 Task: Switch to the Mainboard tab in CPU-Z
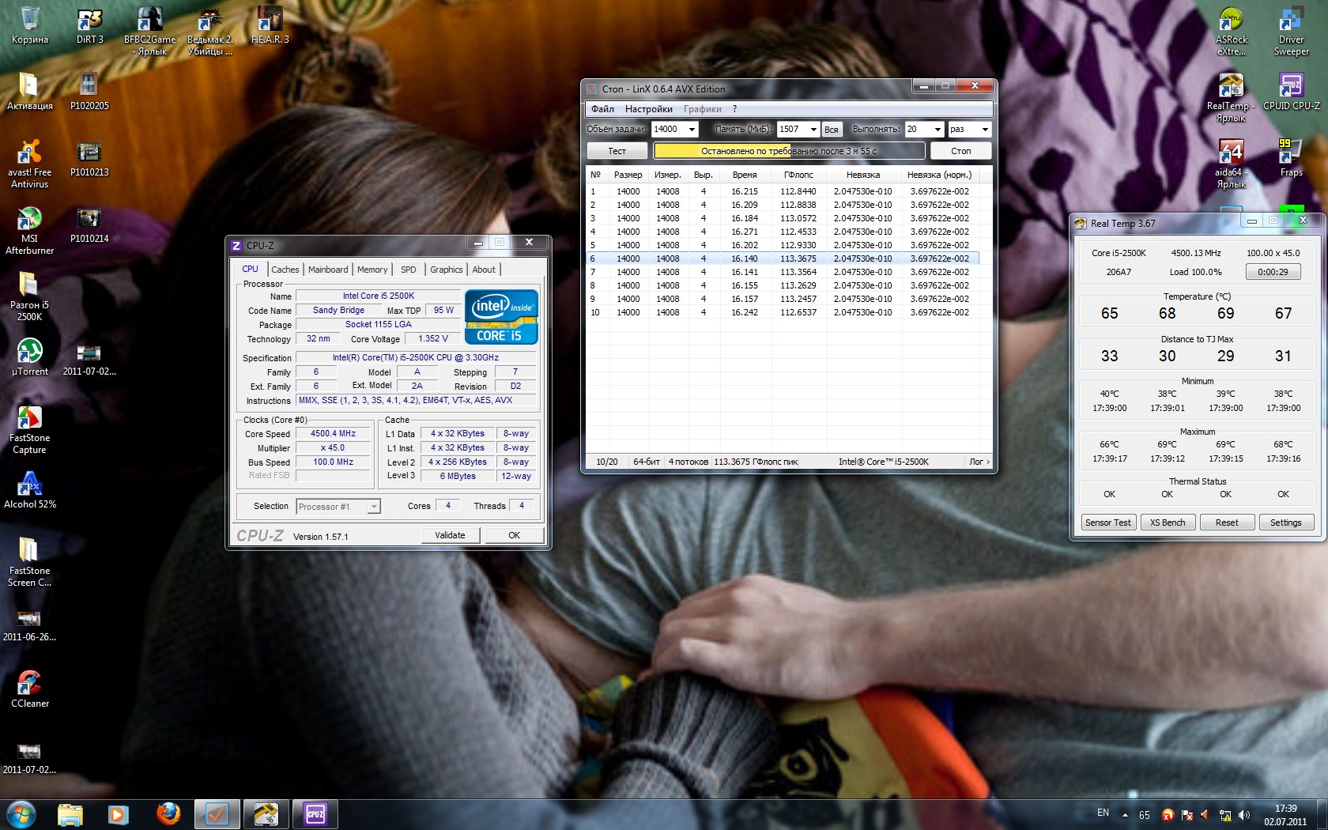[x=328, y=270]
